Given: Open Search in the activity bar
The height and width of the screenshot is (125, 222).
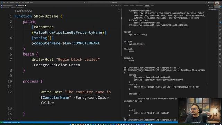Looking at the screenshot, I should [x=220, y=10].
